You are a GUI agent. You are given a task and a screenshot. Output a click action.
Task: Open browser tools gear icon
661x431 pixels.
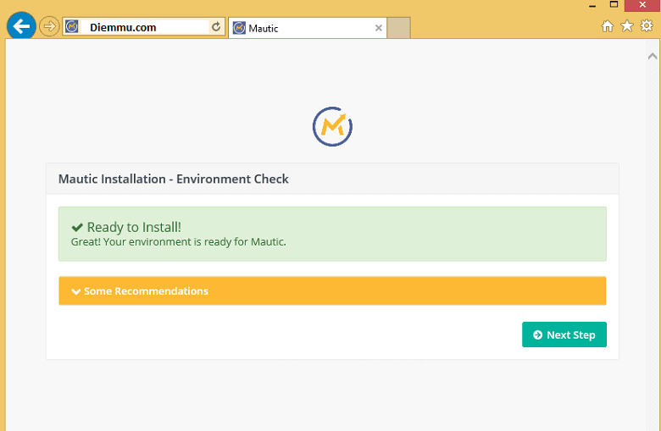coord(647,26)
